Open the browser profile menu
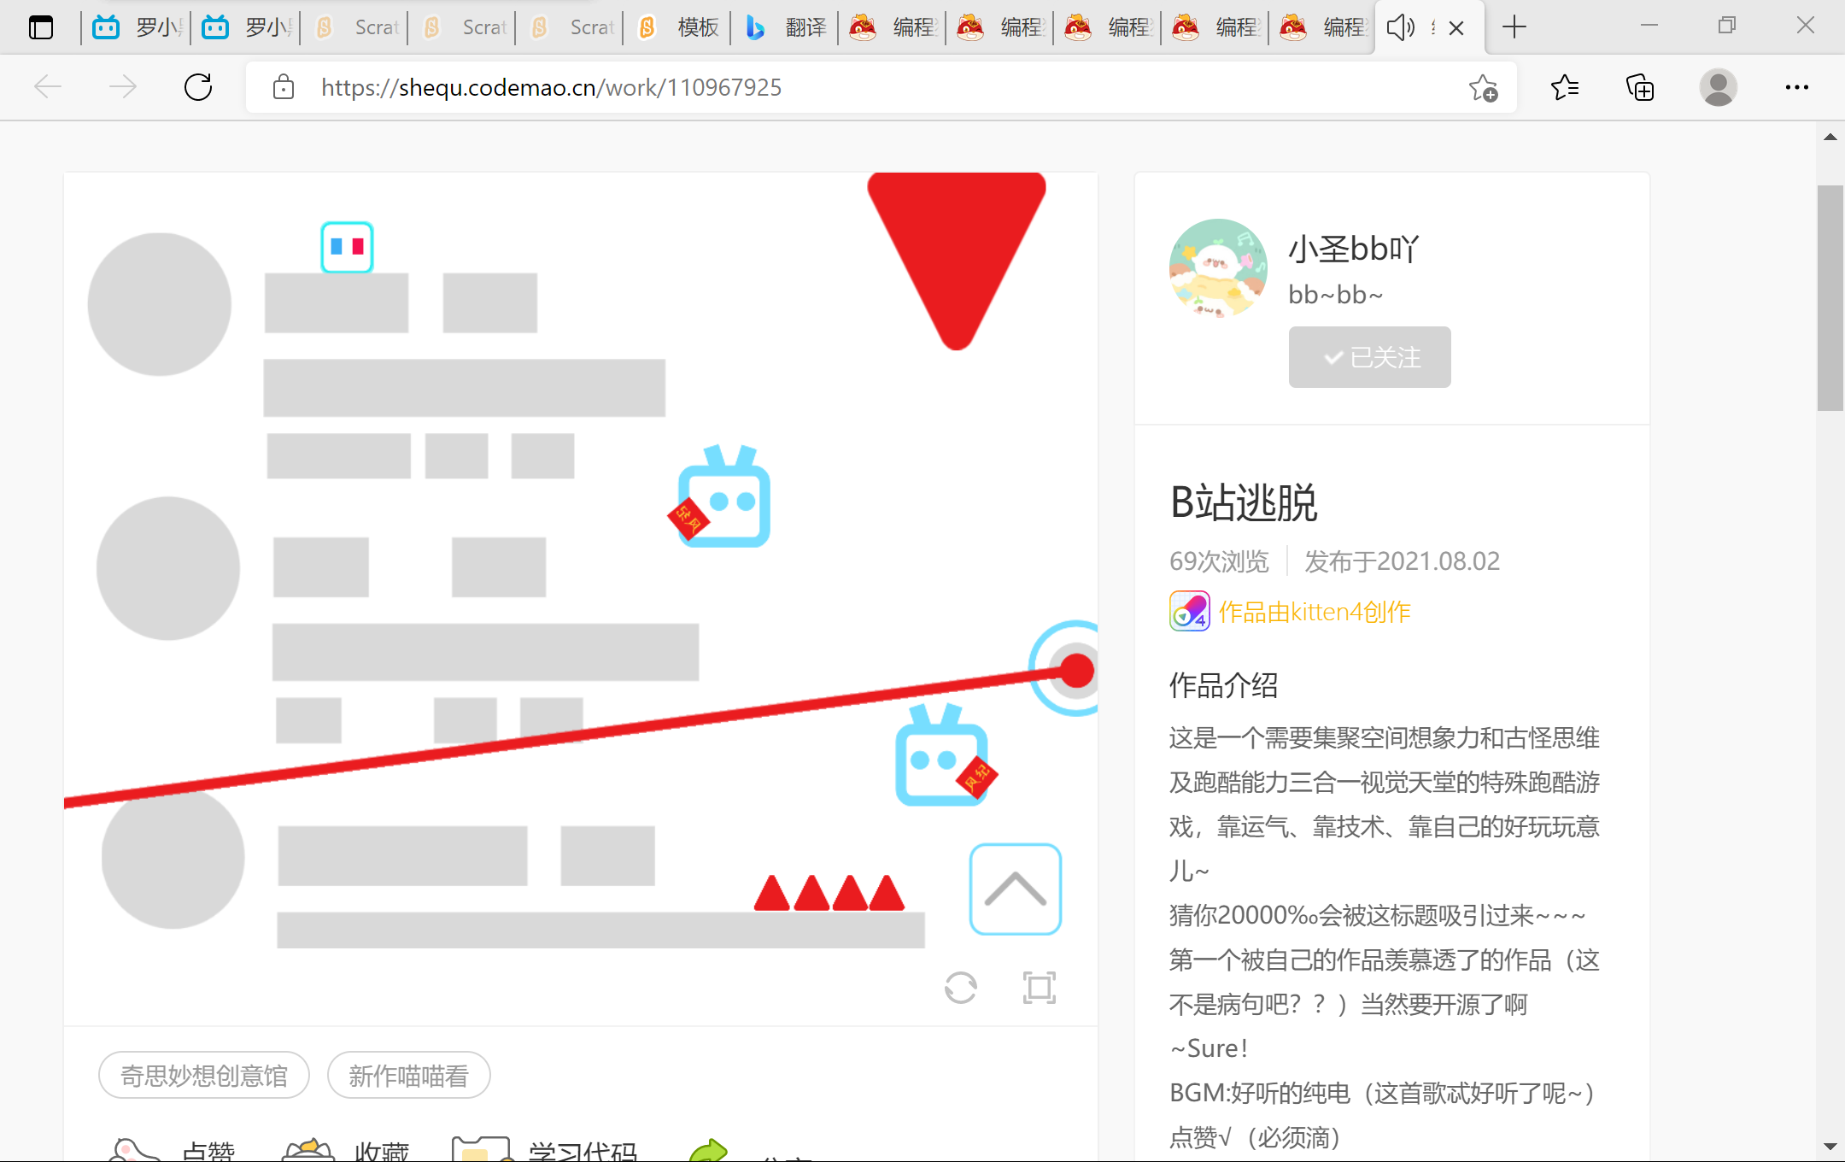Viewport: 1845px width, 1162px height. 1719,87
